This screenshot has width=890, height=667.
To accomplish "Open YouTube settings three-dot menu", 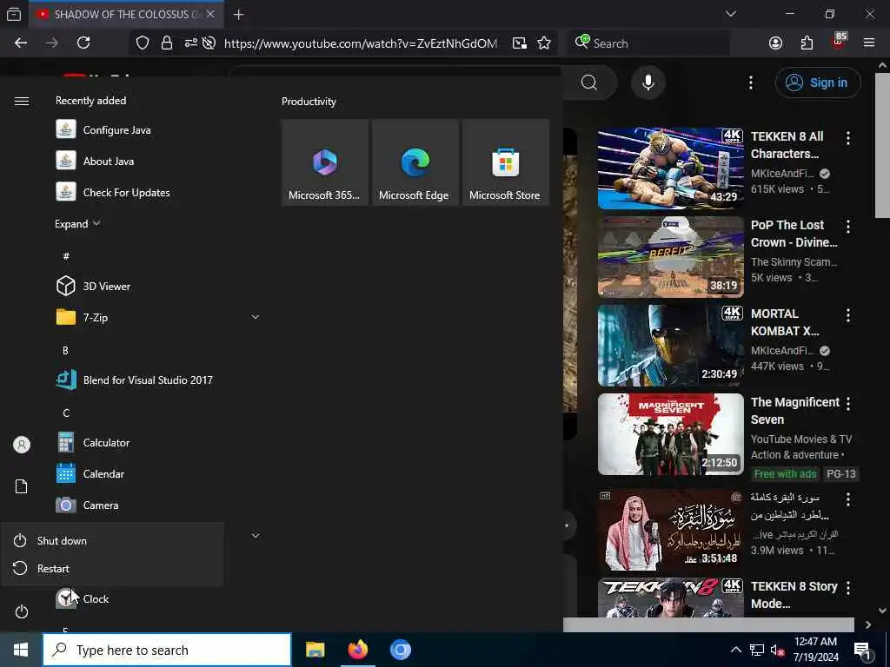I will 750,83.
